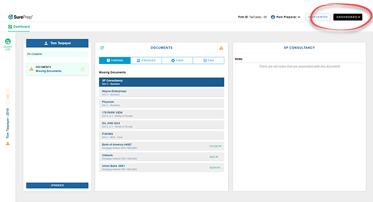The height and width of the screenshot is (202, 373).
Task: Expand the Missing Documents arrow in left panel
Action: [82, 69]
